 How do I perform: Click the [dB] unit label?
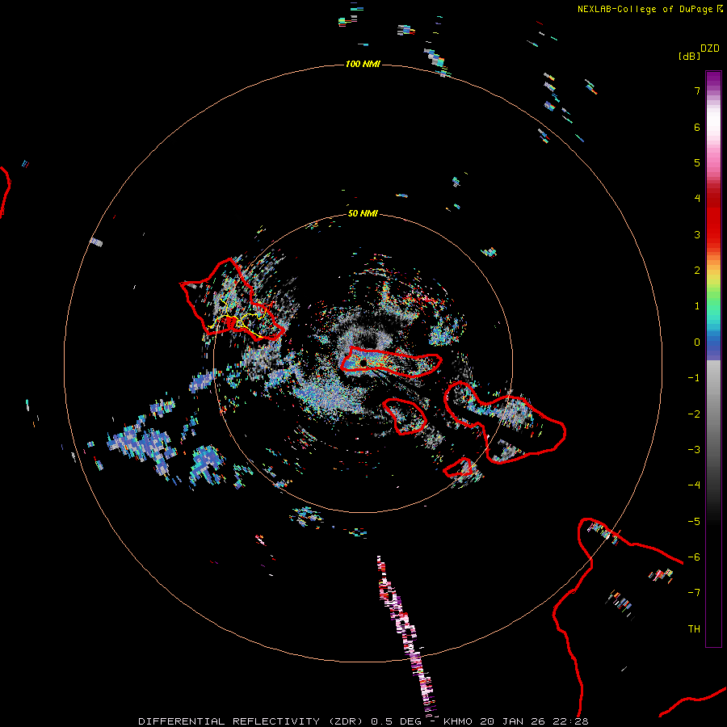[689, 56]
